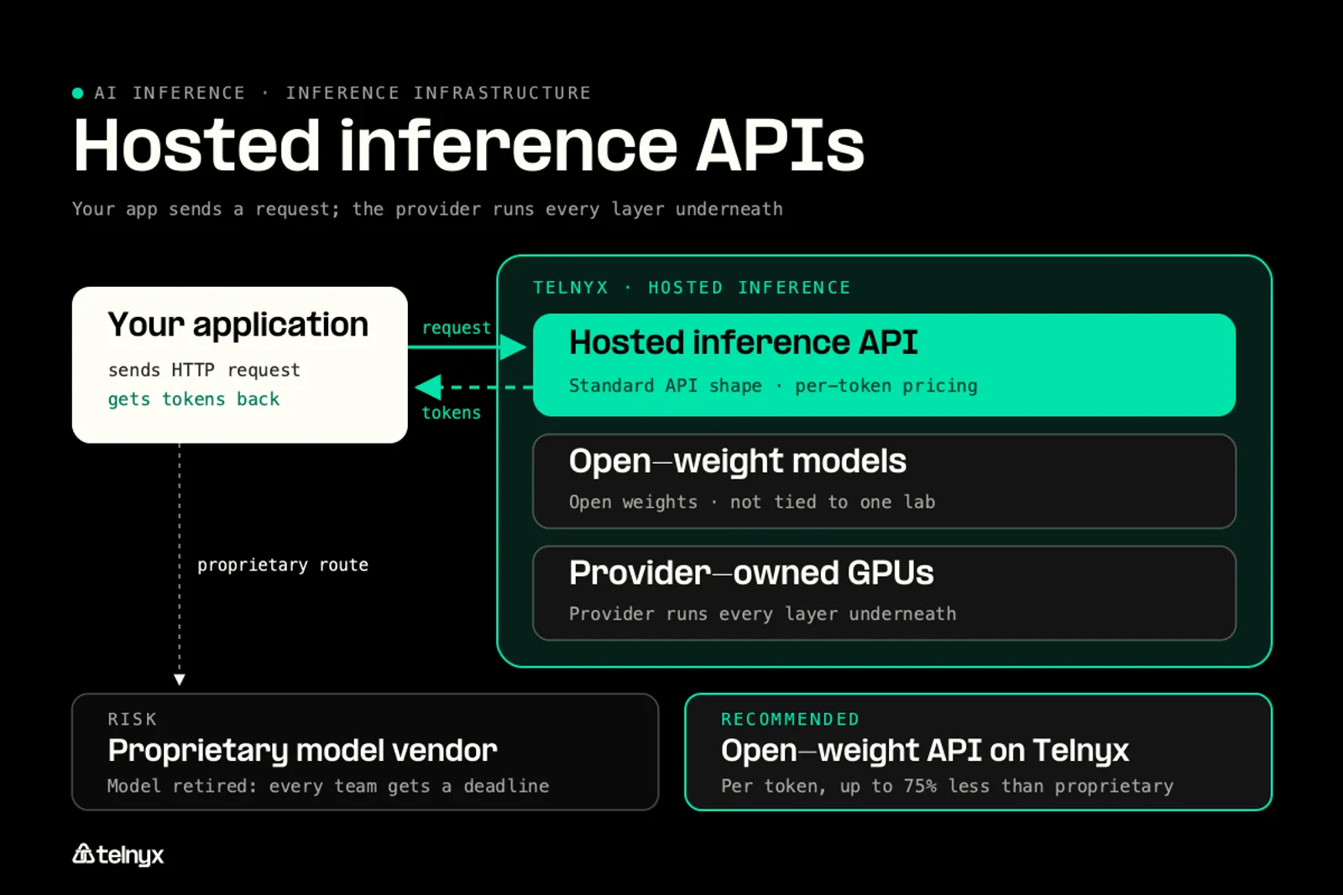Click 'Model retired: every team gets a deadline'
Viewport: 1343px width, 895px height.
[x=328, y=786]
